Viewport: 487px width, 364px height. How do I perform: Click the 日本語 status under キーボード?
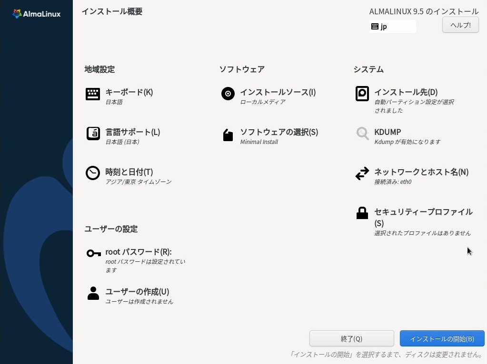[x=114, y=102]
